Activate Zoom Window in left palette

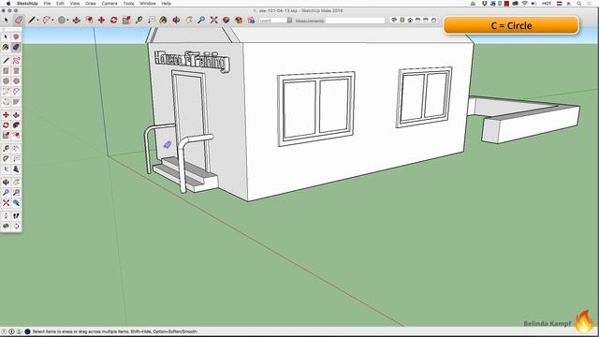(x=16, y=193)
